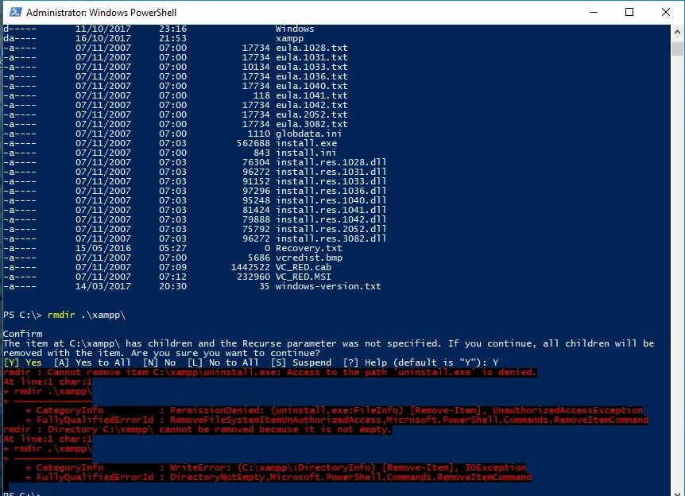The width and height of the screenshot is (685, 496).
Task: Click the '[?] Help' prompt option
Action: click(366, 362)
